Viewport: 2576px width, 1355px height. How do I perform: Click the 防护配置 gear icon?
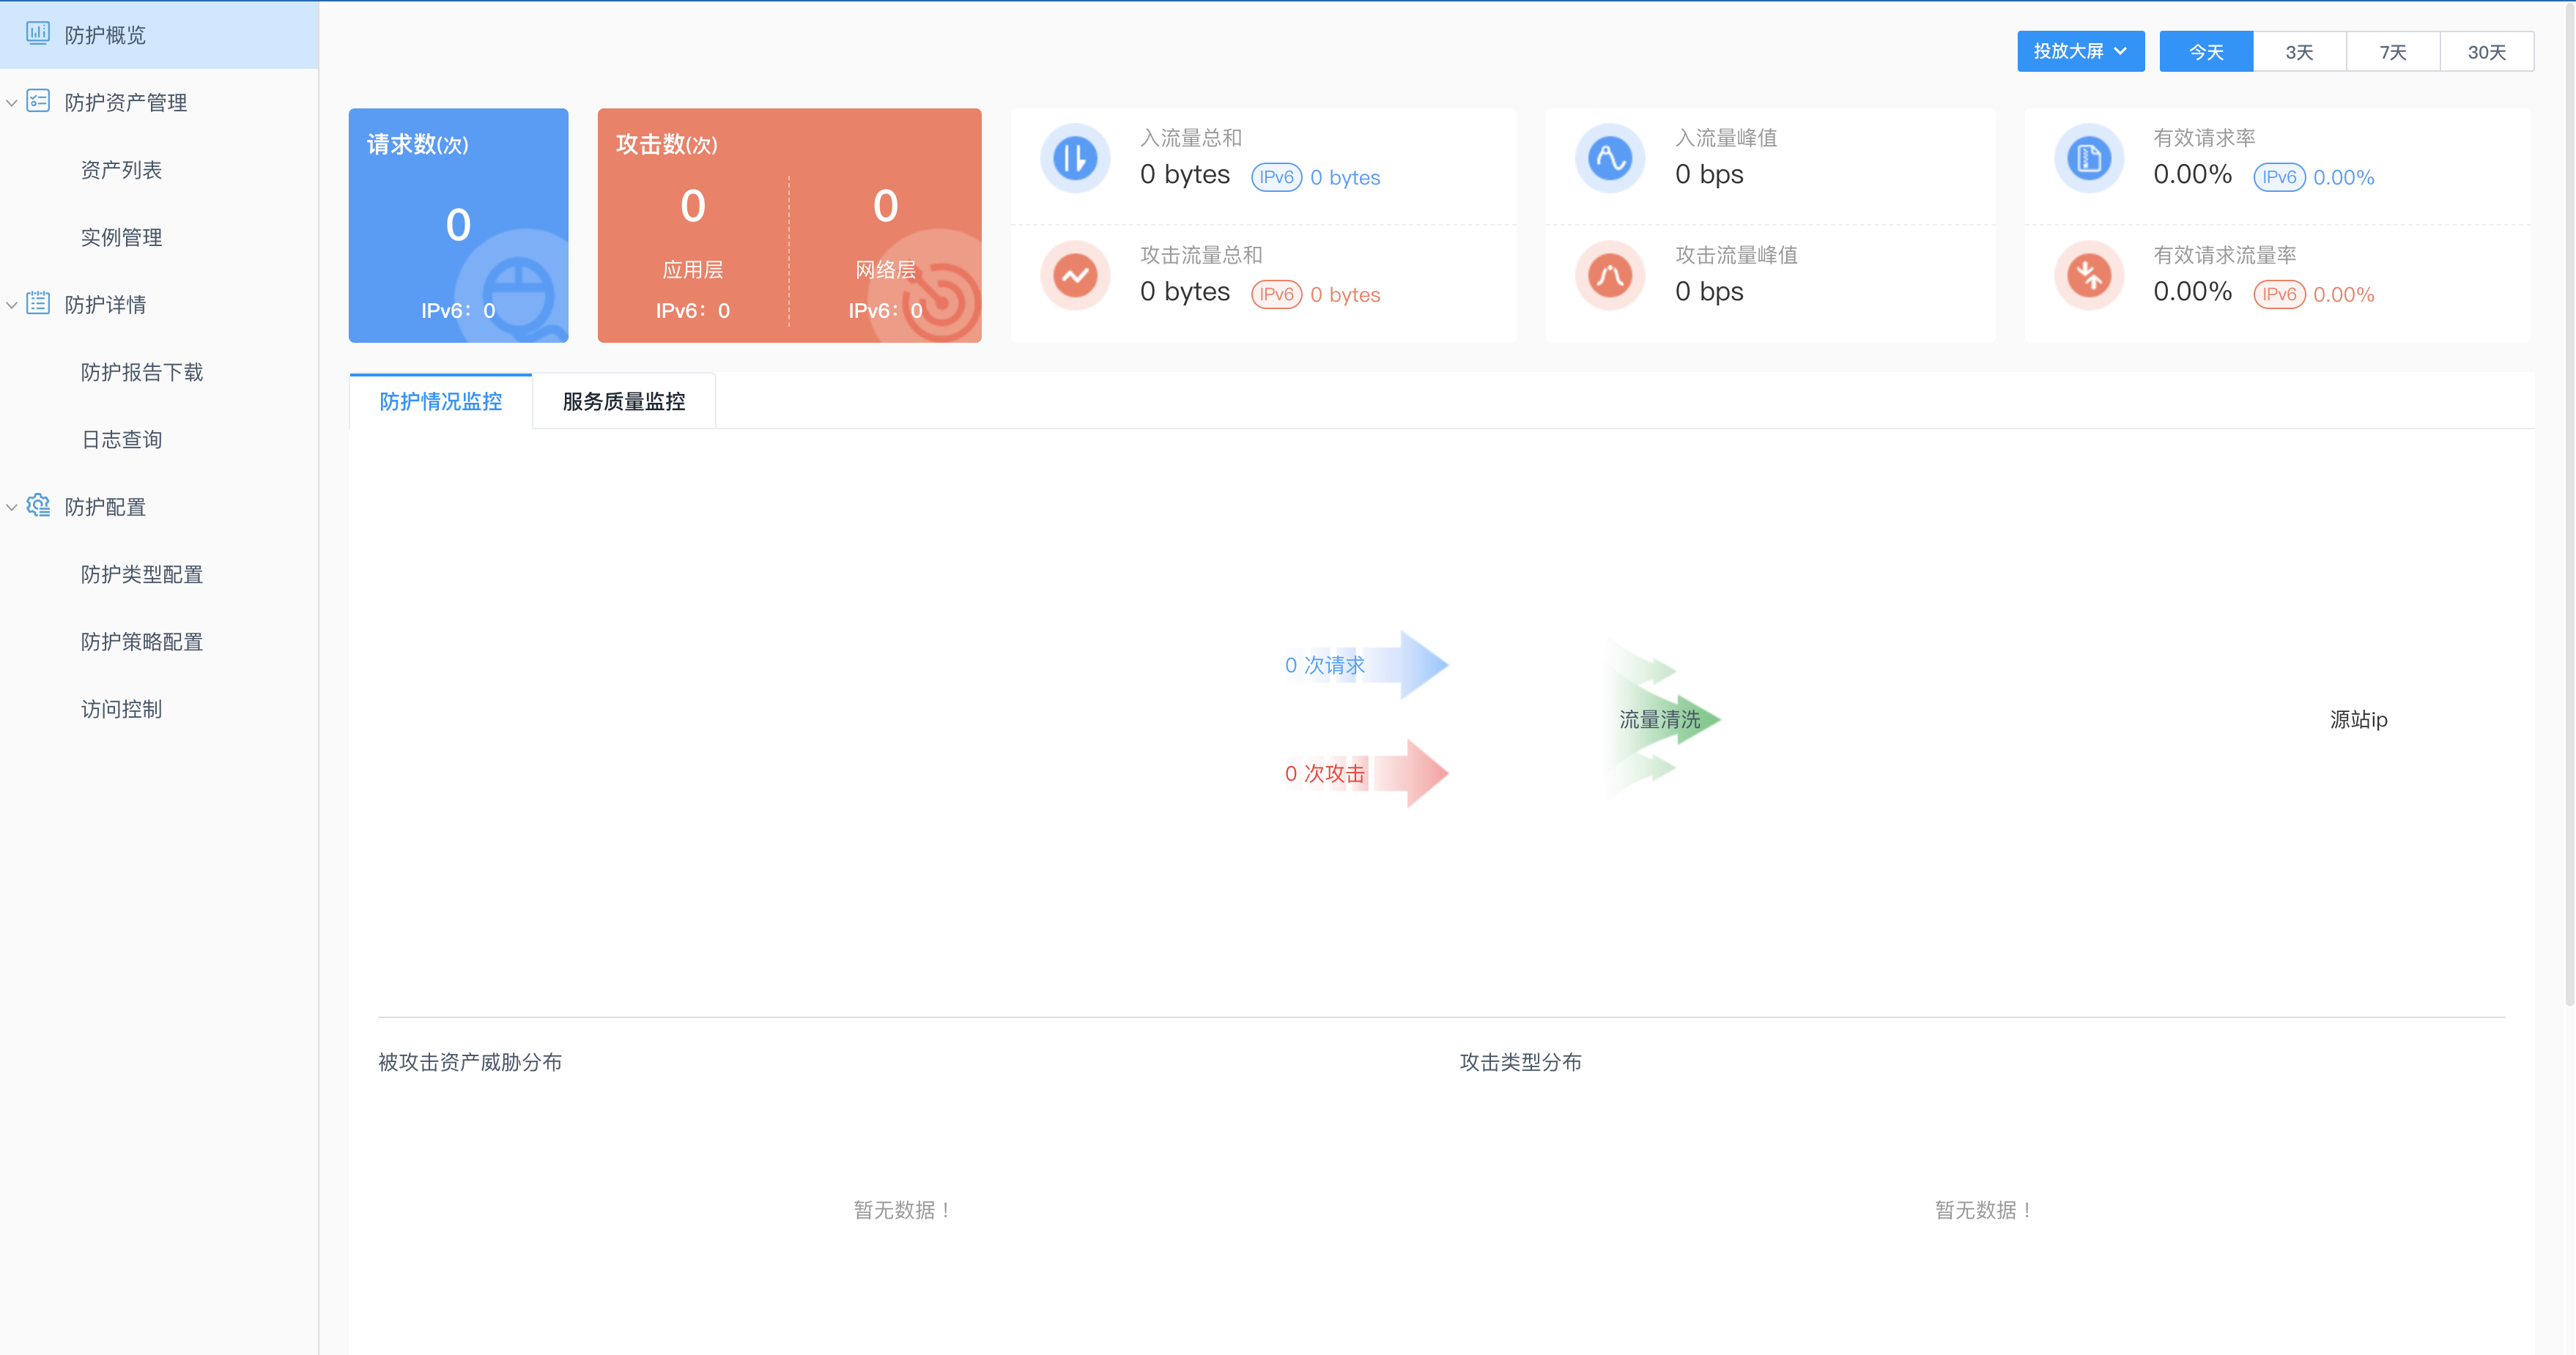tap(38, 505)
